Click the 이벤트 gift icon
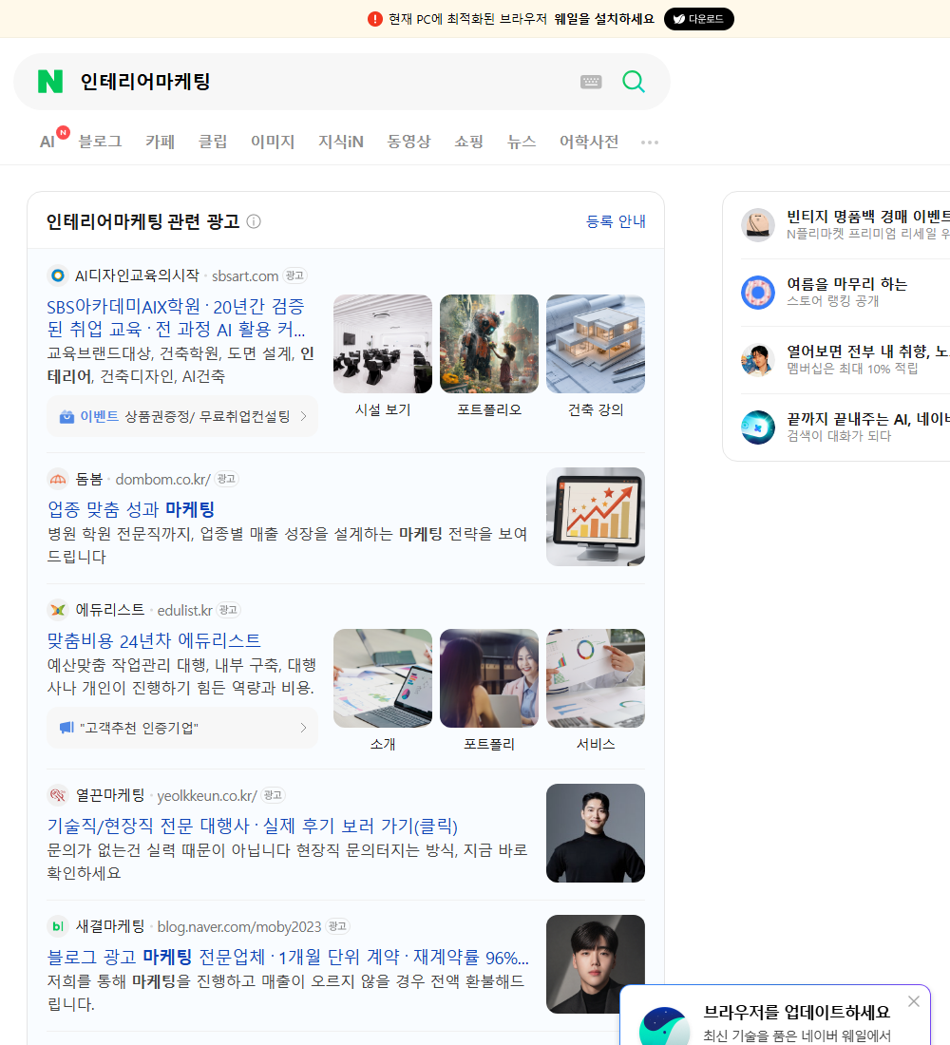 [x=66, y=416]
